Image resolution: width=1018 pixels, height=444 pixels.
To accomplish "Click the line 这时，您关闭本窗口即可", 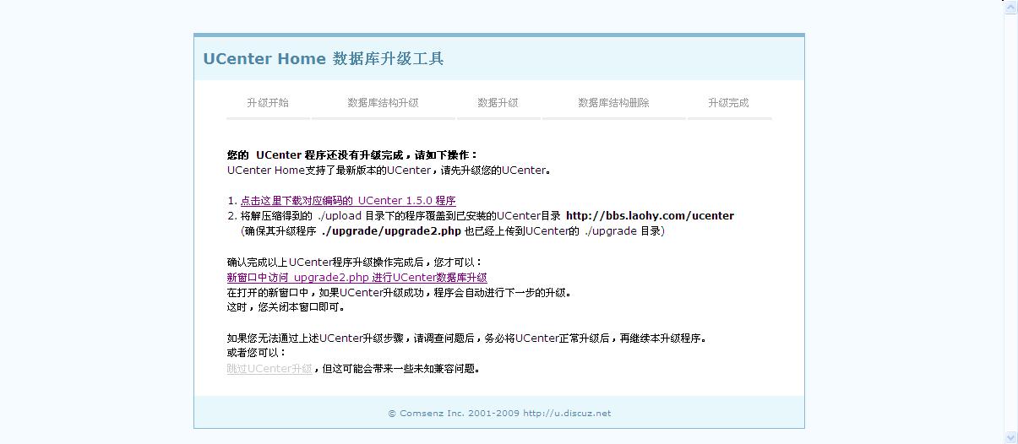I will click(x=286, y=308).
